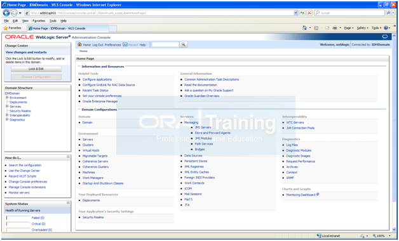Click the Lock & Edit button
Image resolution: width=399 pixels, height=241 pixels.
coord(36,69)
